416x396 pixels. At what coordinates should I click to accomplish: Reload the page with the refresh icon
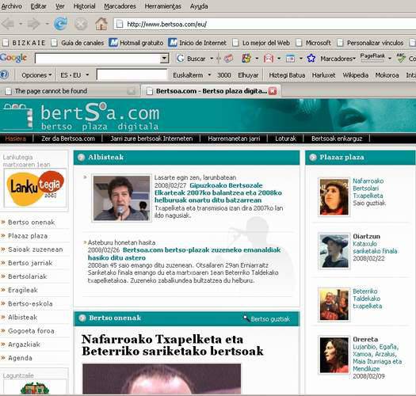click(60, 24)
